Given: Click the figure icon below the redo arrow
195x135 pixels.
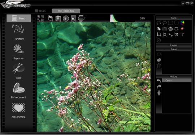Looking at the screenshot, I should 159,93.
